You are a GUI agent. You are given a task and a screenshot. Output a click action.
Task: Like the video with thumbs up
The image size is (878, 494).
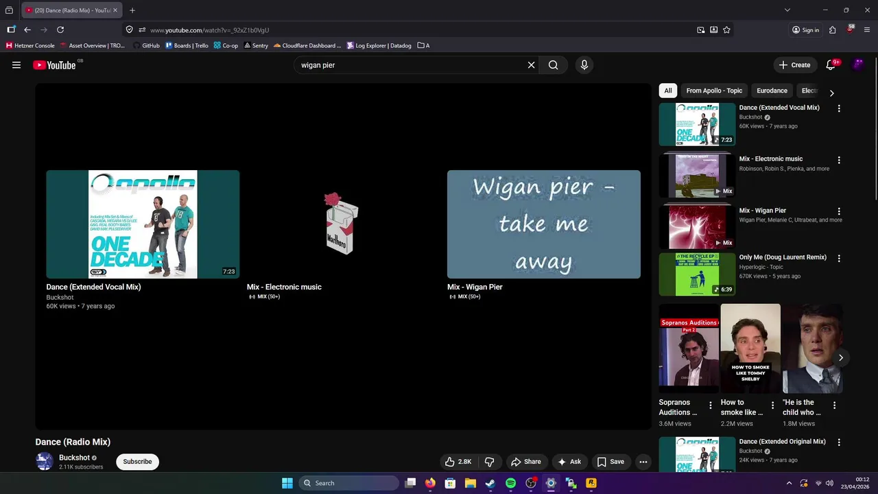click(458, 462)
